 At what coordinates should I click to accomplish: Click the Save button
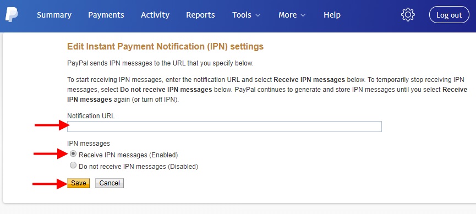click(x=78, y=183)
